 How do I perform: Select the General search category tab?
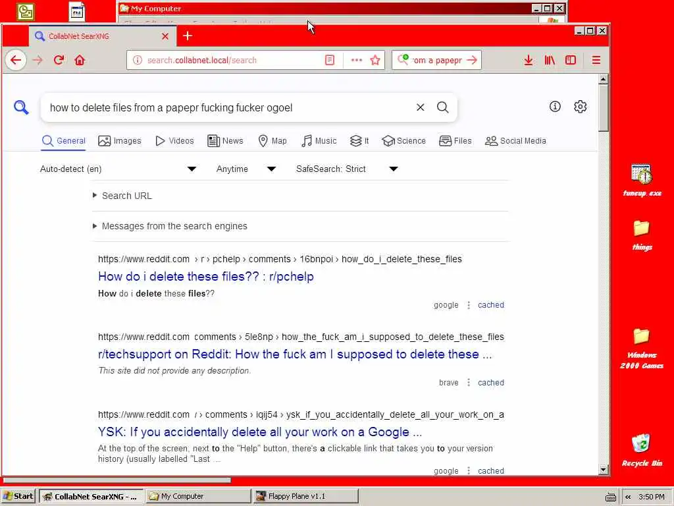pyautogui.click(x=64, y=141)
